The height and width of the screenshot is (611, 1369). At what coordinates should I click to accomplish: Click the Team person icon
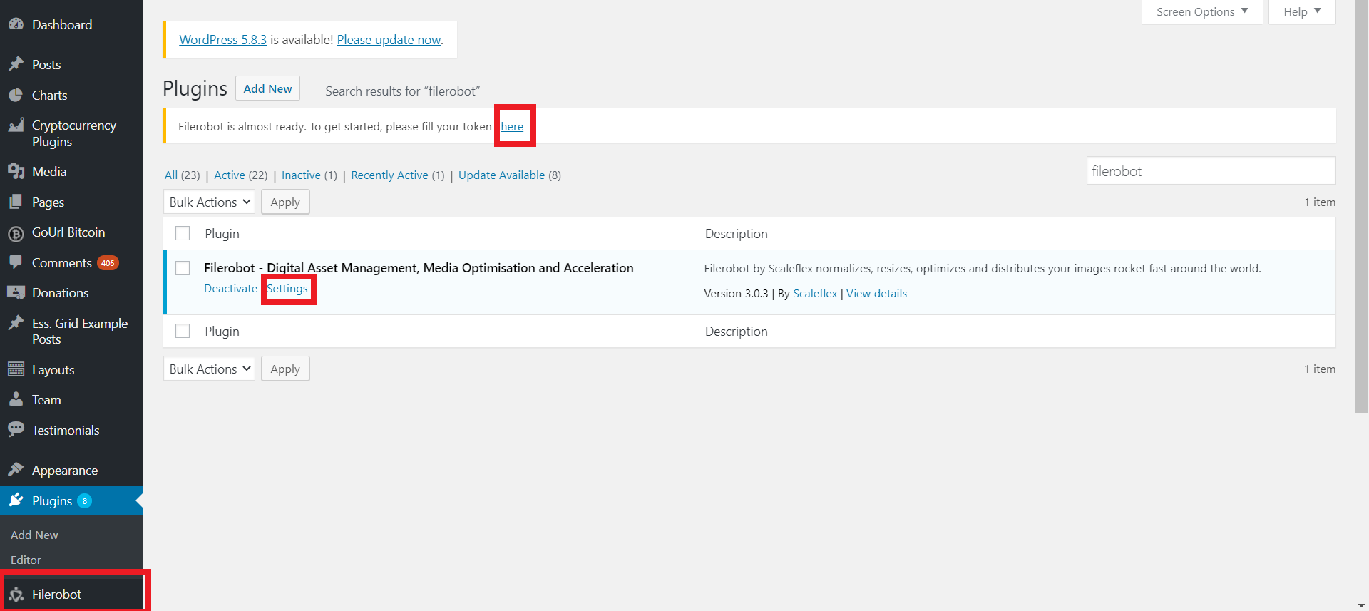click(x=16, y=399)
